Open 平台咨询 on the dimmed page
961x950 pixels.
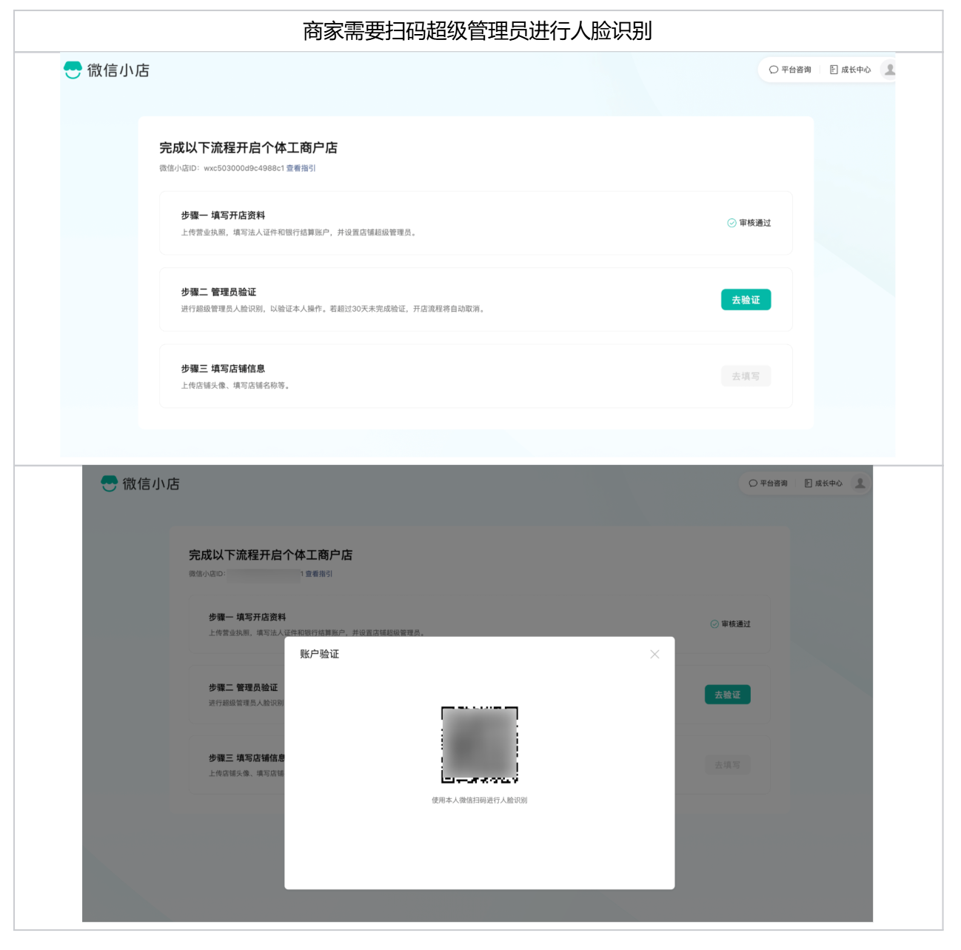[x=769, y=484]
